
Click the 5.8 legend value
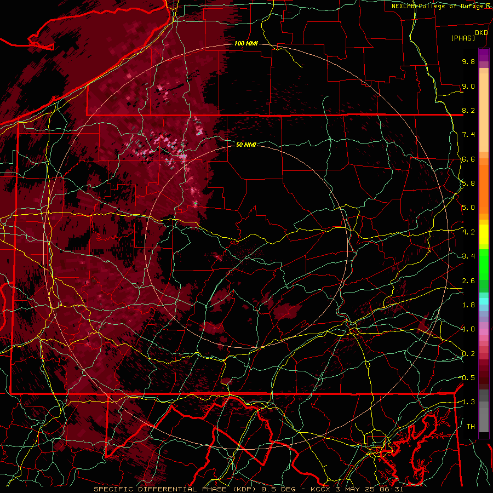(x=468, y=184)
